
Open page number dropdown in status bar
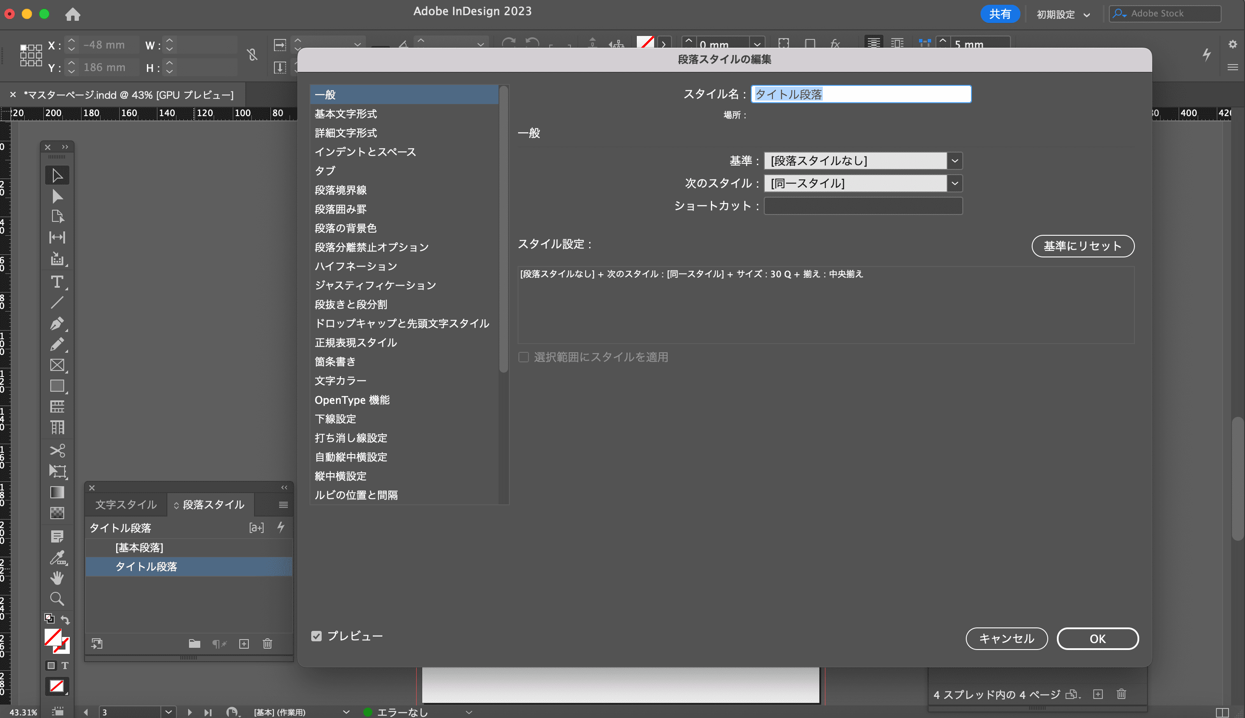point(168,712)
